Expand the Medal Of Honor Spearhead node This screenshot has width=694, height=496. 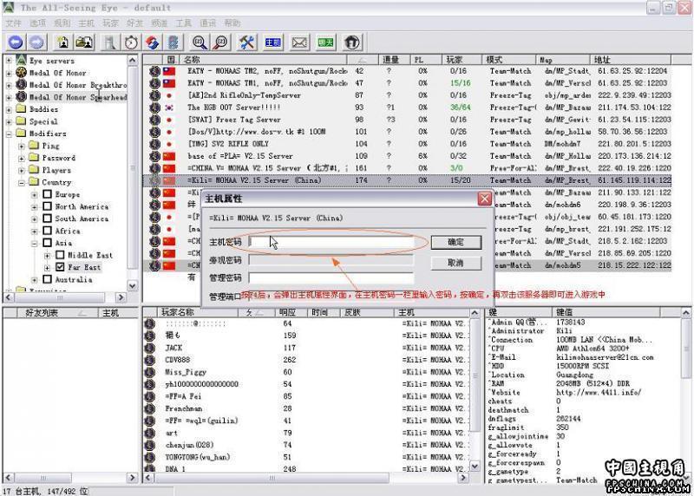click(x=9, y=96)
